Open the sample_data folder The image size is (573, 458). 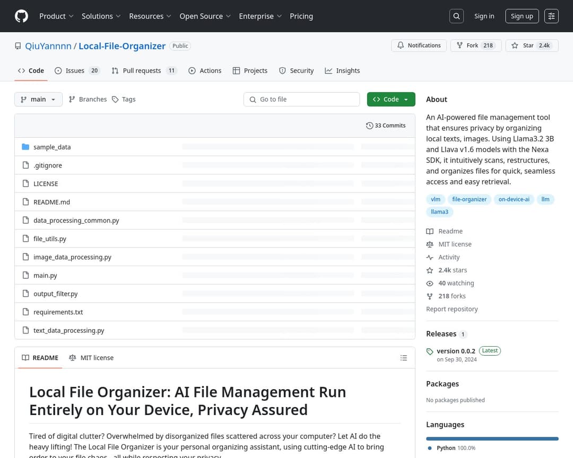tap(52, 147)
